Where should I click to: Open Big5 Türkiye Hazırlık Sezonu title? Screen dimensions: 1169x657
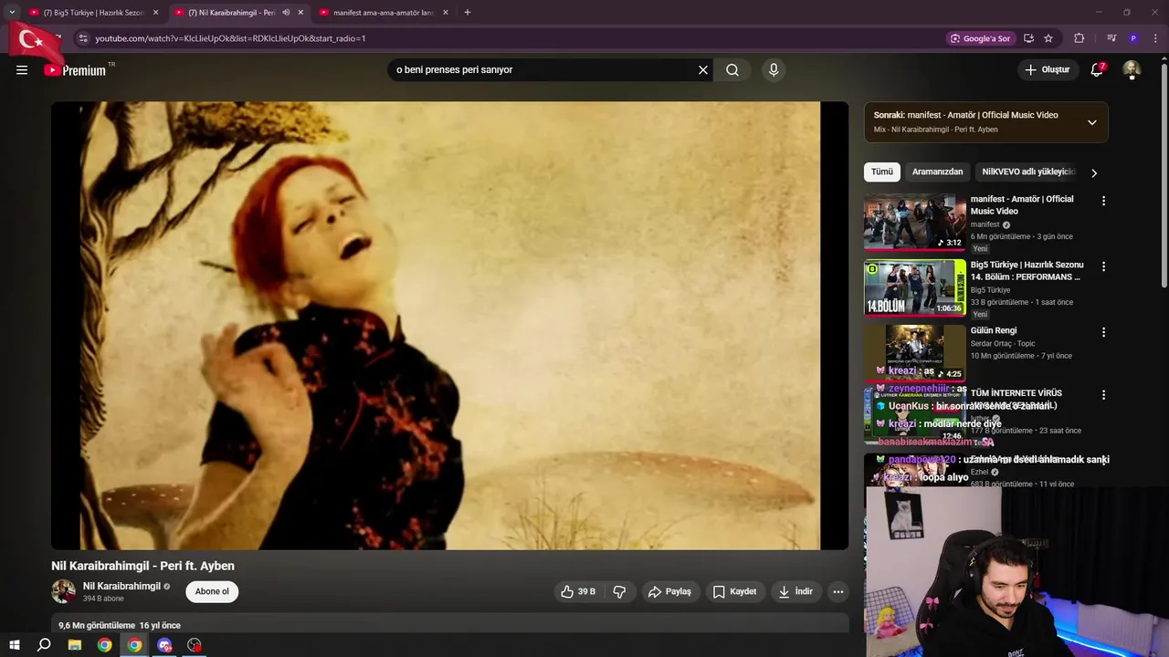tap(1027, 271)
